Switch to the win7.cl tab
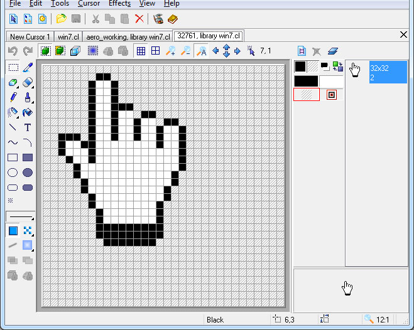414x330 pixels. tap(68, 36)
